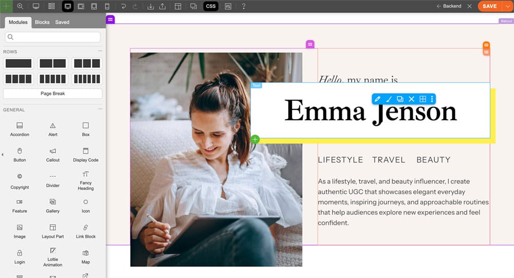Open brush style options for text module

pos(389,99)
